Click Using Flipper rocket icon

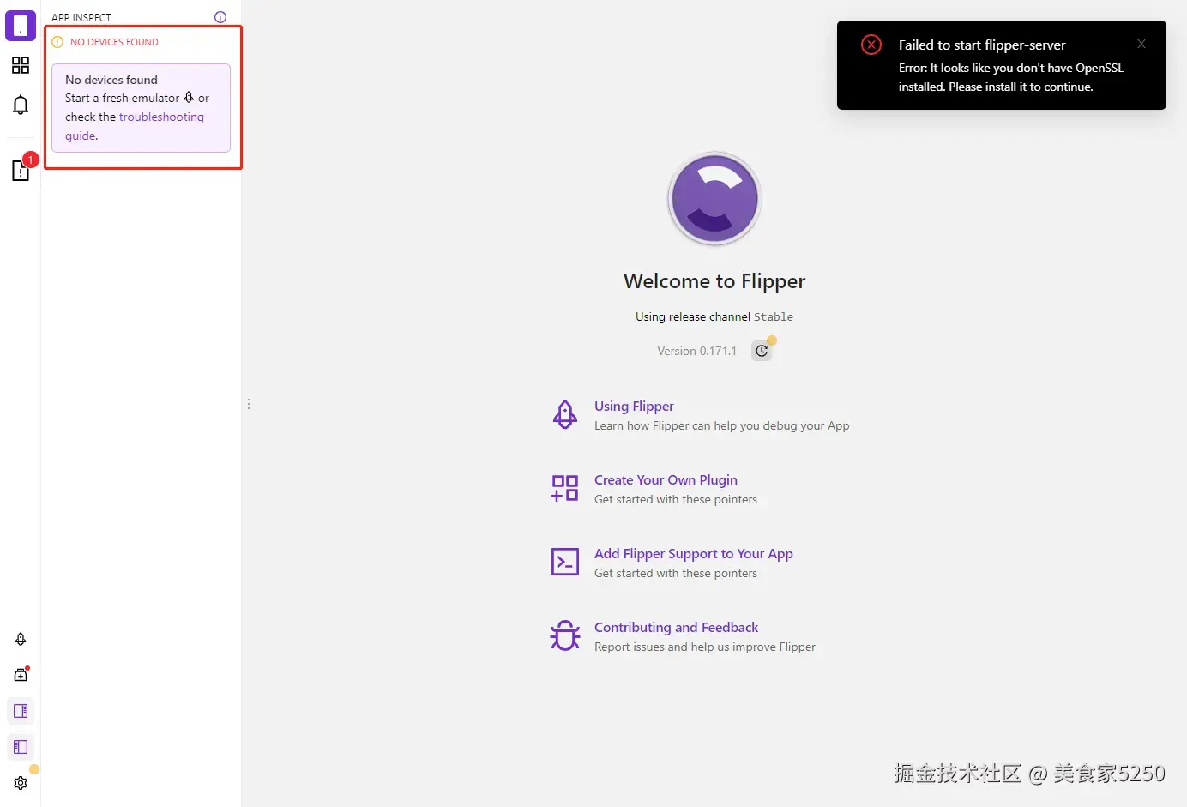pyautogui.click(x=565, y=415)
